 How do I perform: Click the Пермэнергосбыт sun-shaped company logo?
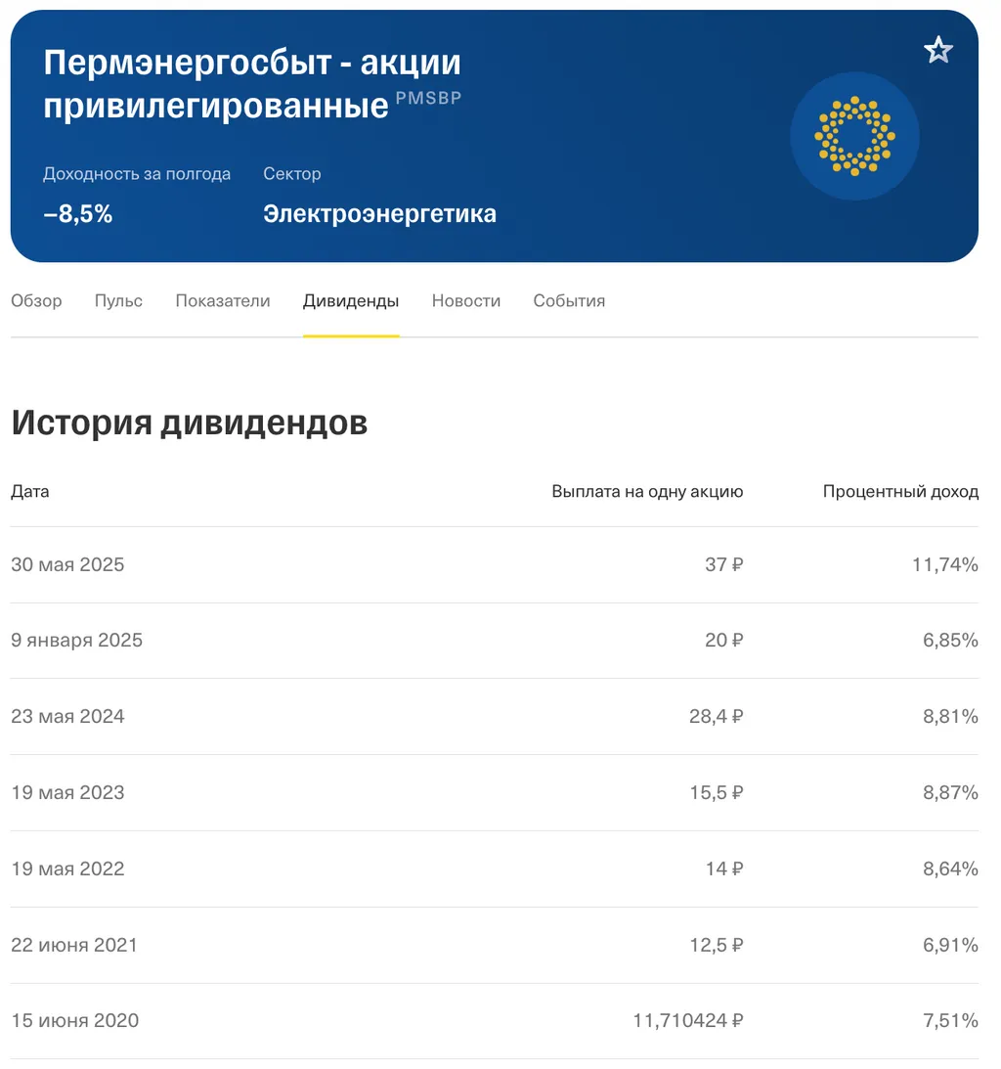coord(854,136)
